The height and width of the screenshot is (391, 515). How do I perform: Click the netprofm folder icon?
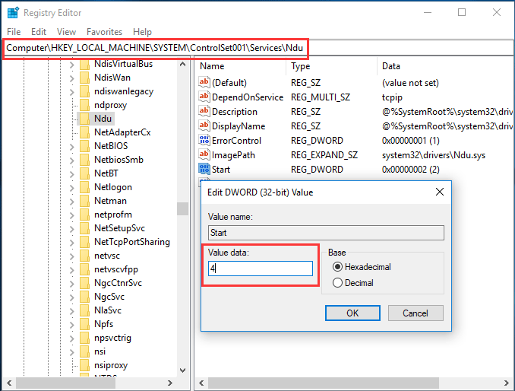(85, 215)
